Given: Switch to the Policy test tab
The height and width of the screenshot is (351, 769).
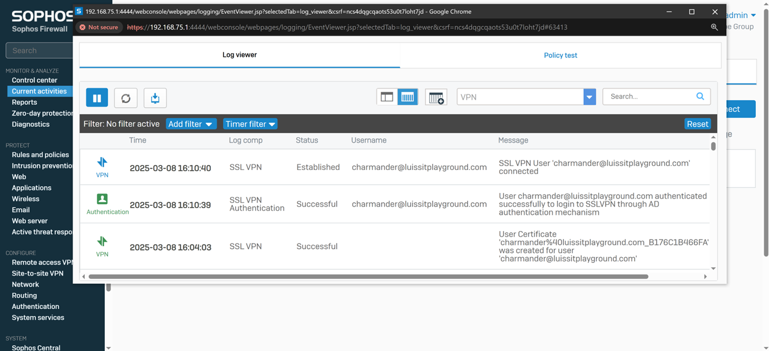Looking at the screenshot, I should [x=561, y=55].
